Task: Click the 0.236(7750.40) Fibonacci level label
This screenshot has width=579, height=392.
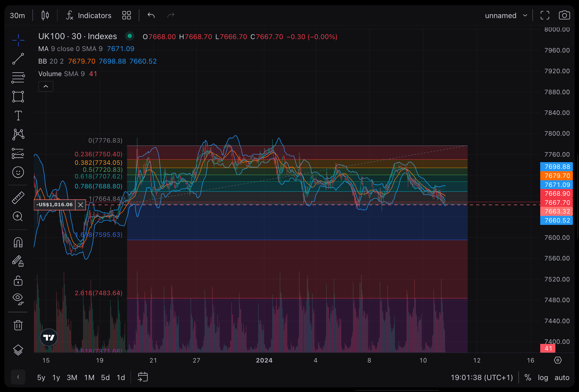Action: [x=99, y=154]
